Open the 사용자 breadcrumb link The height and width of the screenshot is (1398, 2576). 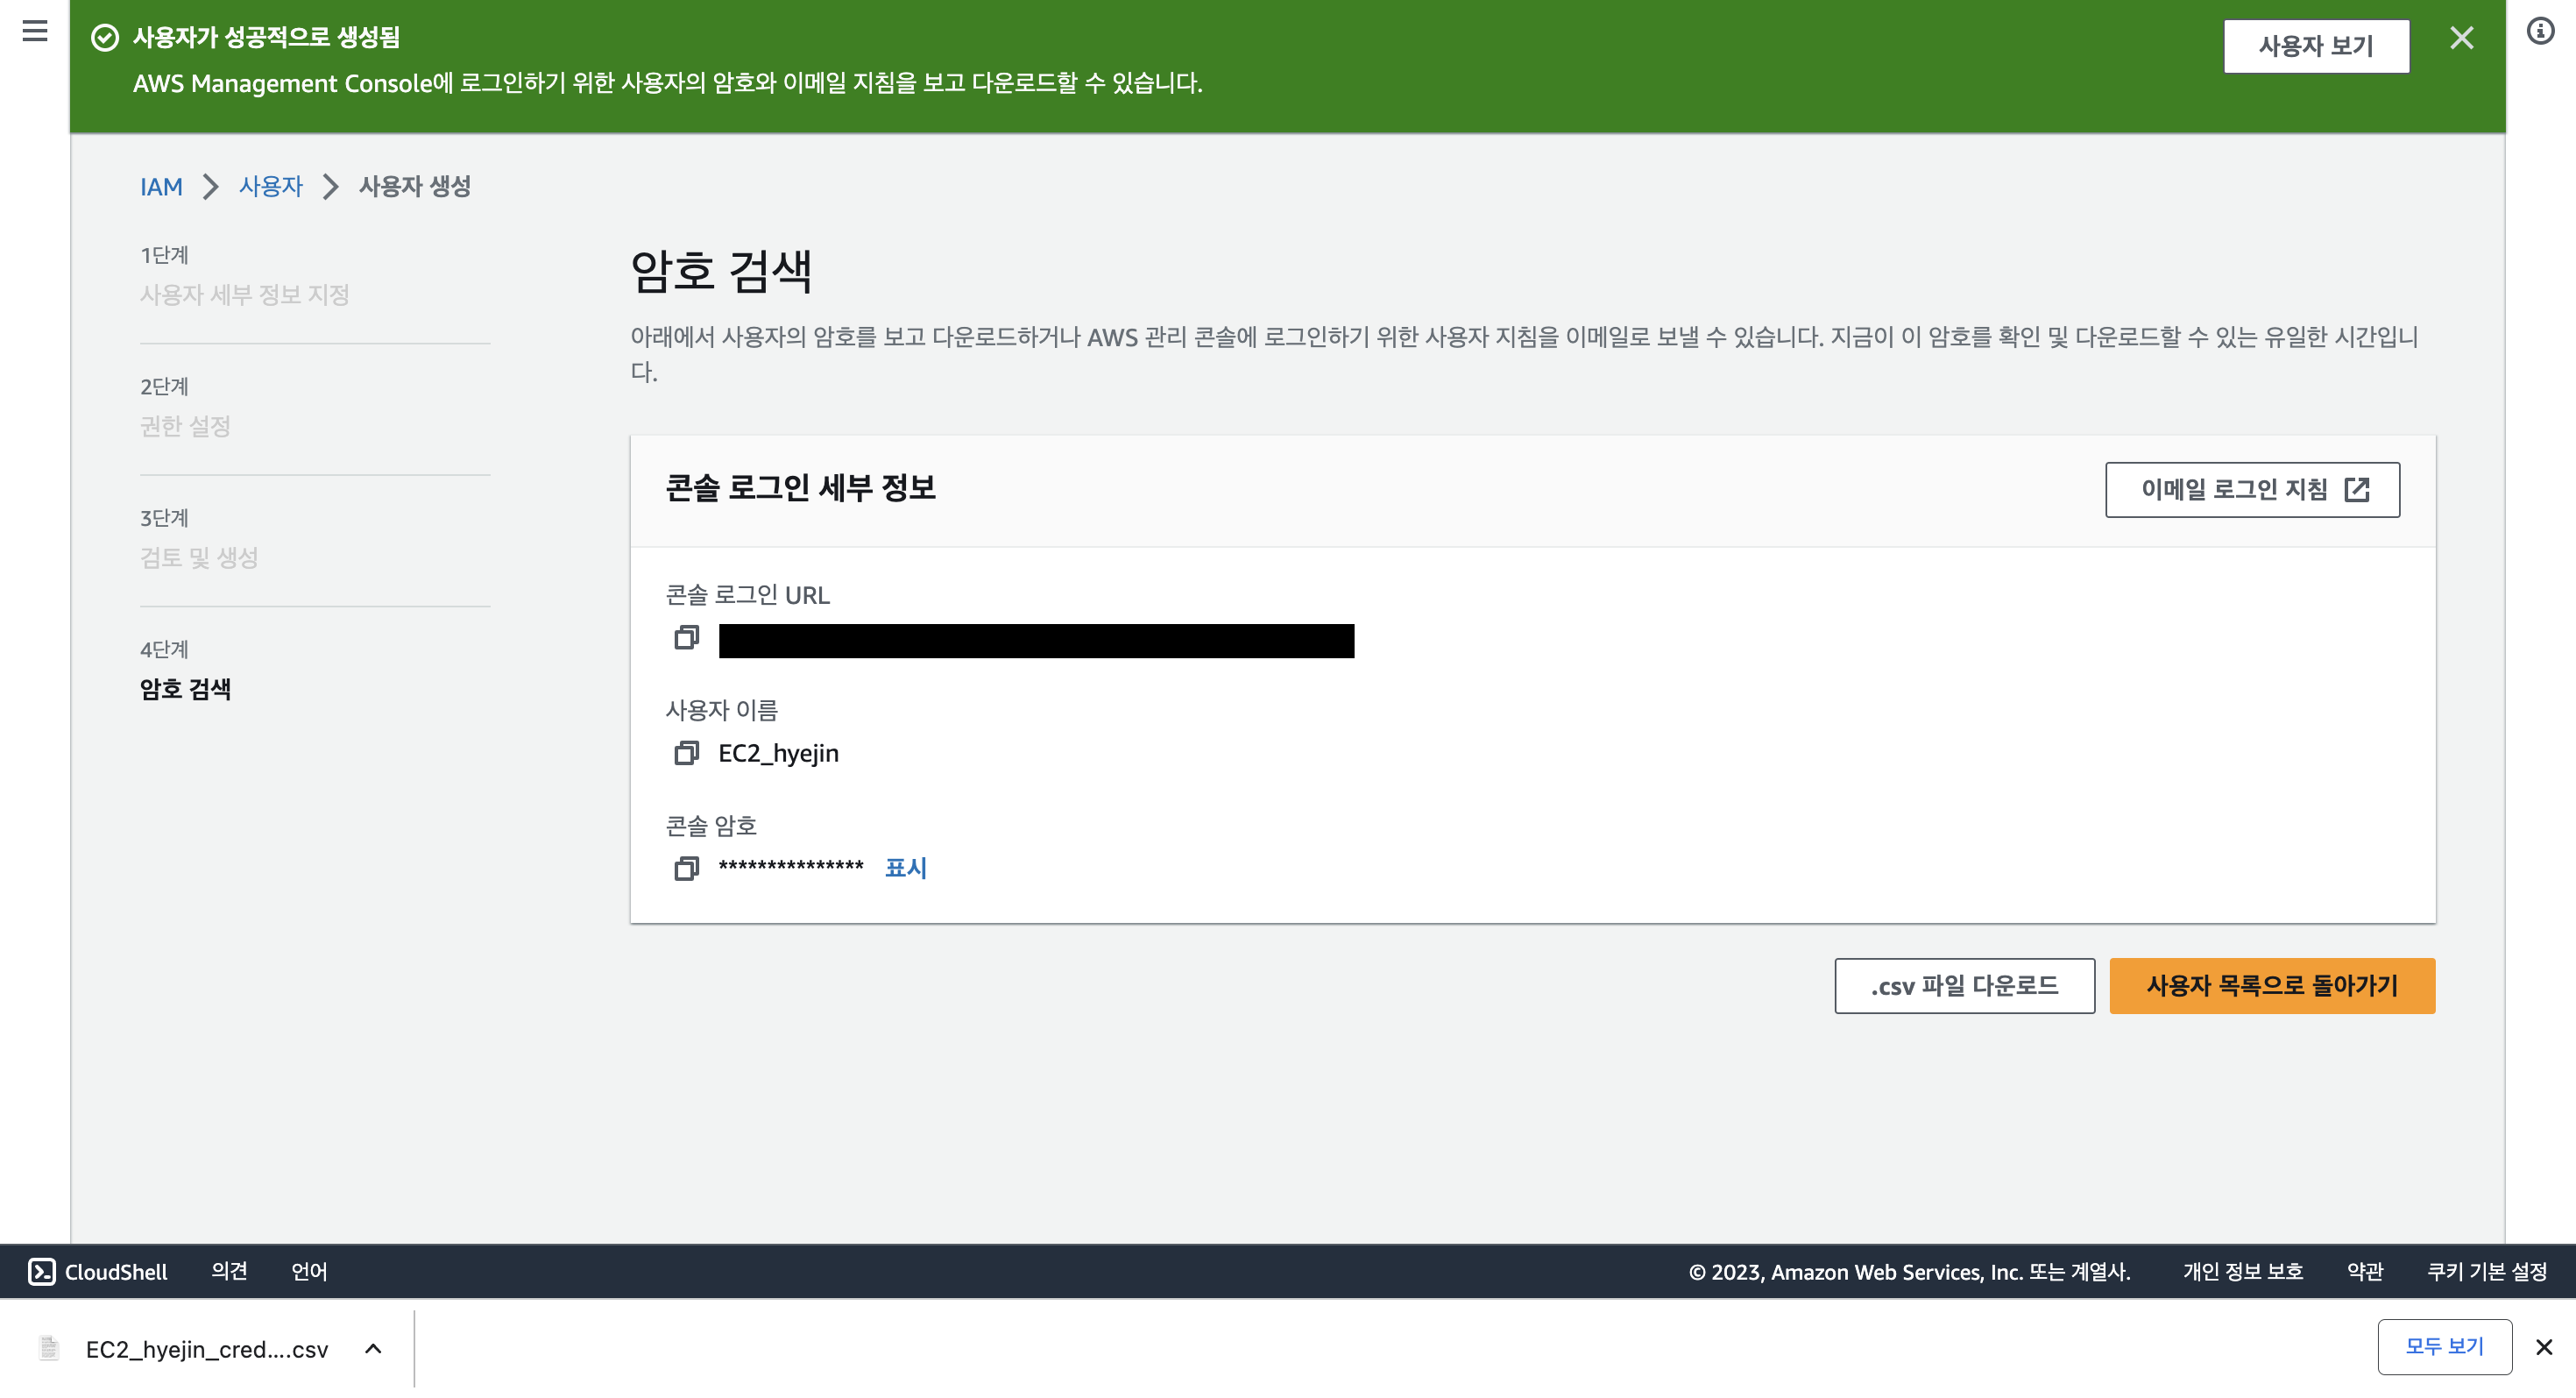(x=270, y=187)
